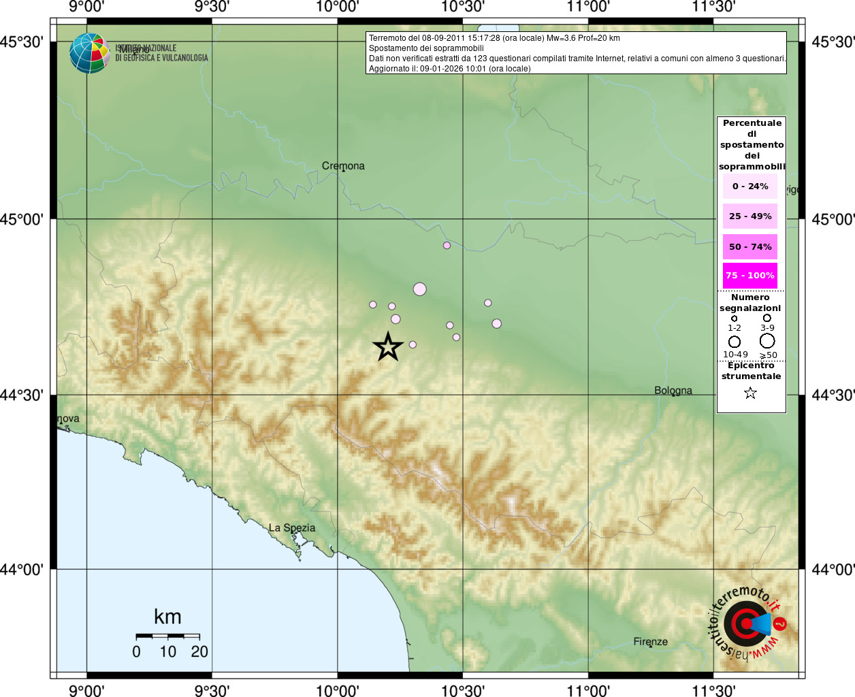
Task: Click the legend's ≥50 reports circle
Action: coord(767,341)
